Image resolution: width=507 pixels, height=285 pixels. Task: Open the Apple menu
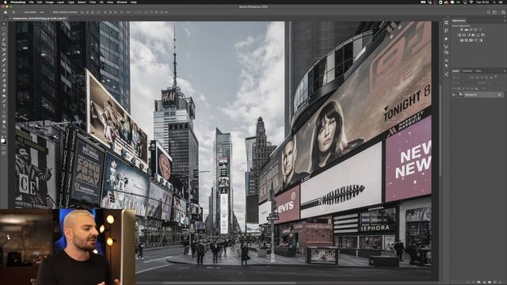click(6, 2)
